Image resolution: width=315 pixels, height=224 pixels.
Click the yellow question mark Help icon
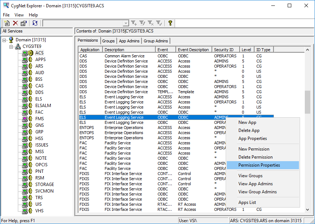point(170,23)
